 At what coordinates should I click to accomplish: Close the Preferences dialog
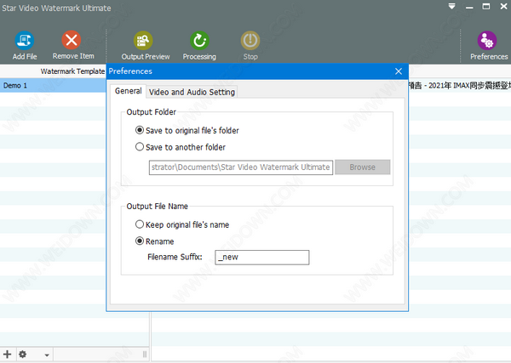(397, 71)
